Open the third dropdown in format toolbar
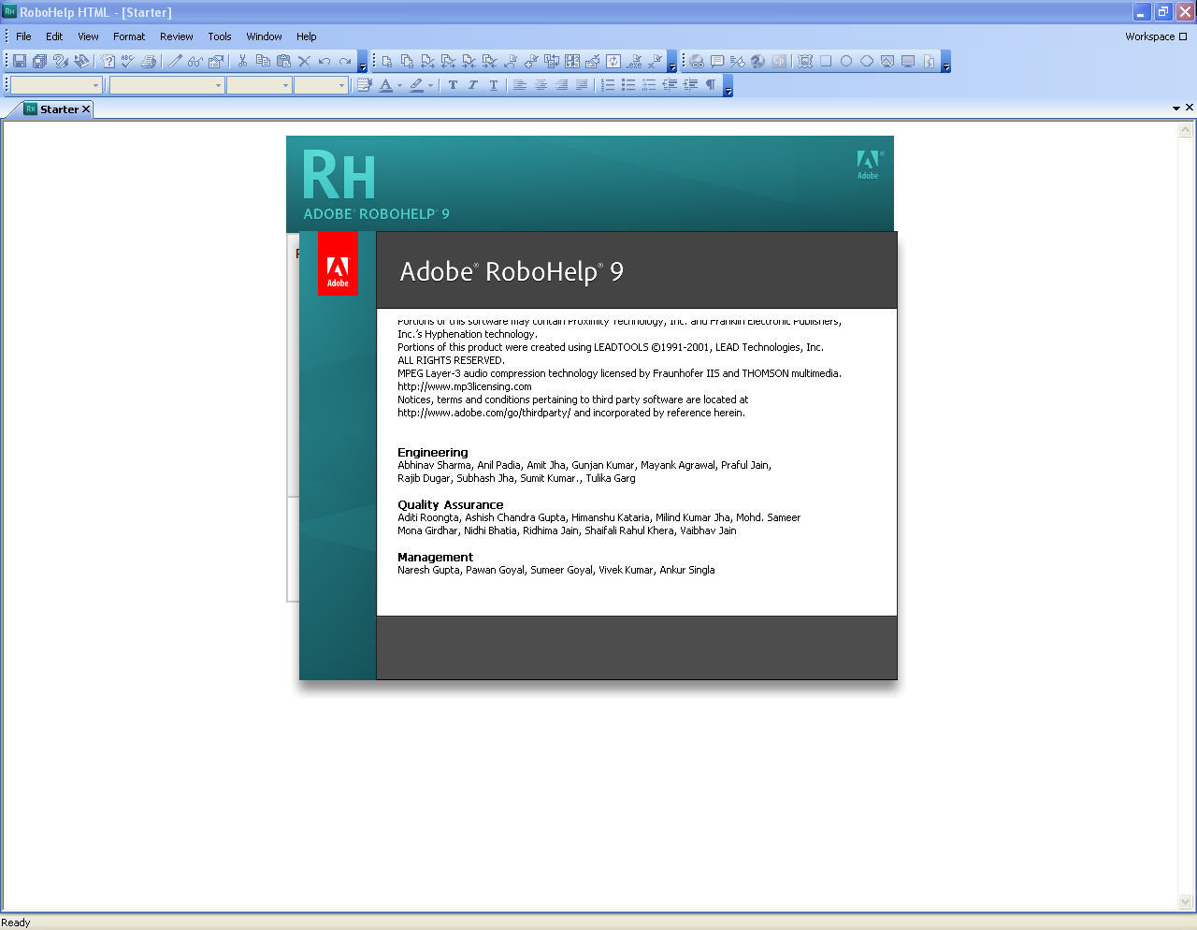The image size is (1197, 930). click(286, 85)
